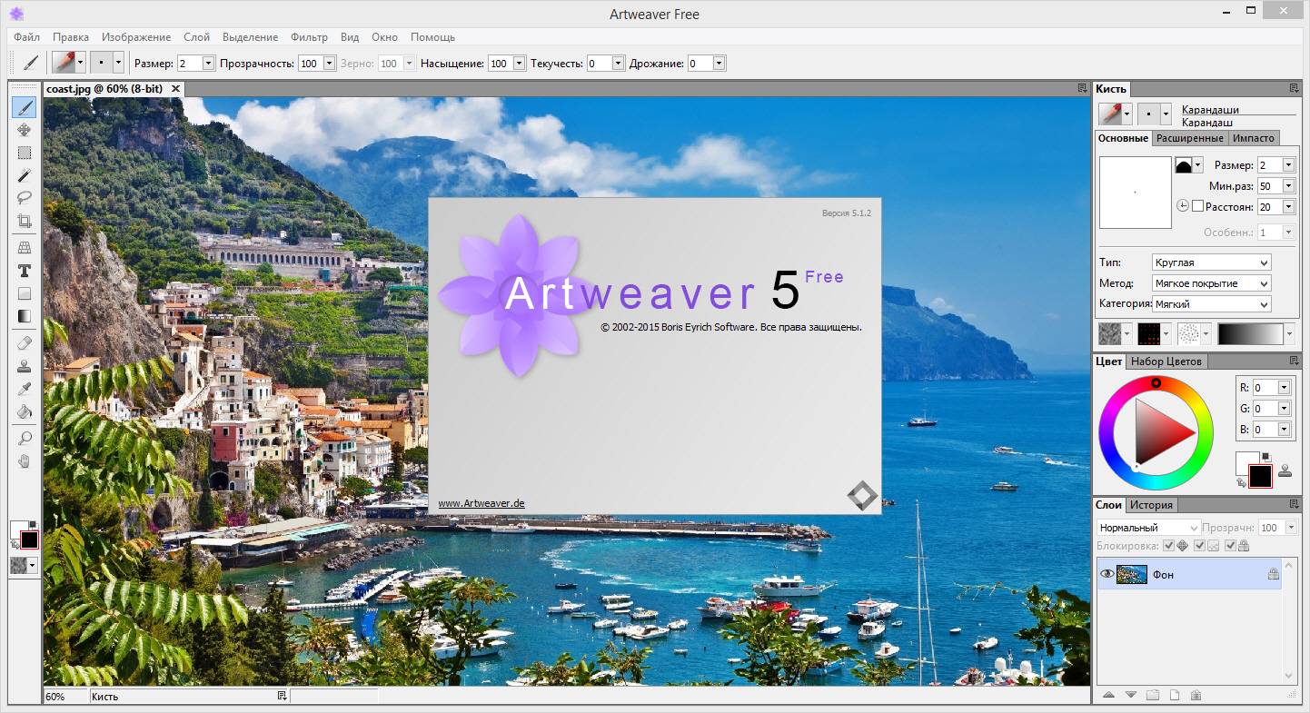
Task: Select the Lasso tool
Action: 25,197
